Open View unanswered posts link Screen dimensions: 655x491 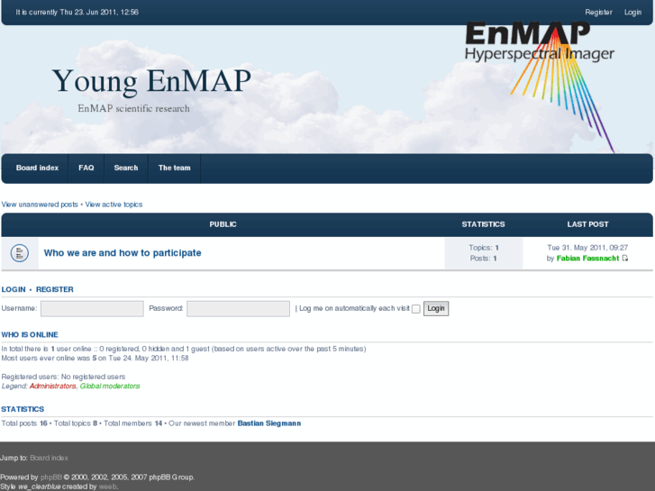tap(40, 205)
